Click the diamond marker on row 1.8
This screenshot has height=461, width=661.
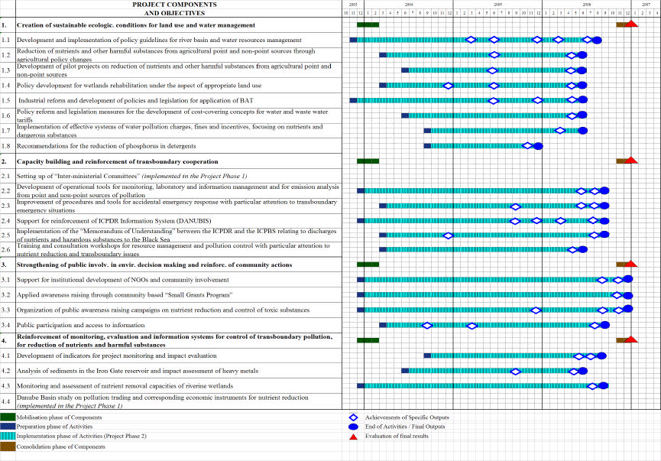tap(527, 145)
